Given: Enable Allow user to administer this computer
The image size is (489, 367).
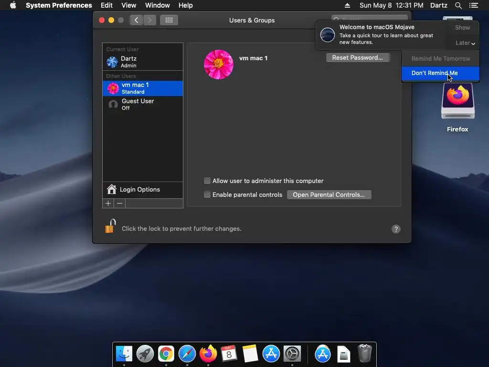Looking at the screenshot, I should coord(207,181).
